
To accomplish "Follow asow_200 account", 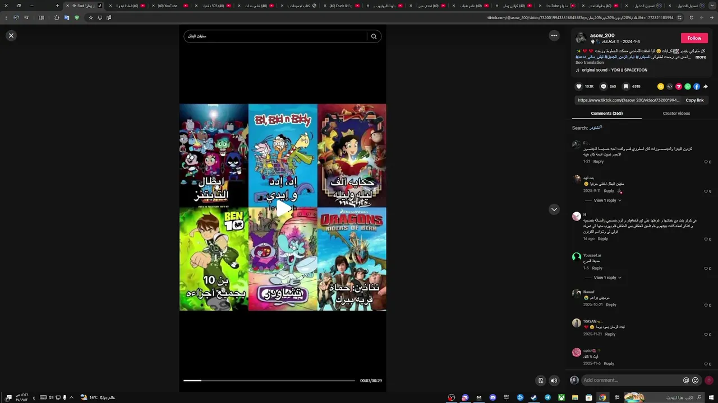I will coord(694,38).
